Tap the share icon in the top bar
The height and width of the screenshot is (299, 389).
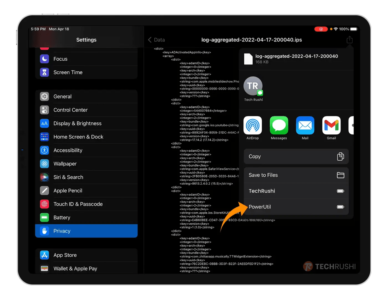tap(349, 39)
